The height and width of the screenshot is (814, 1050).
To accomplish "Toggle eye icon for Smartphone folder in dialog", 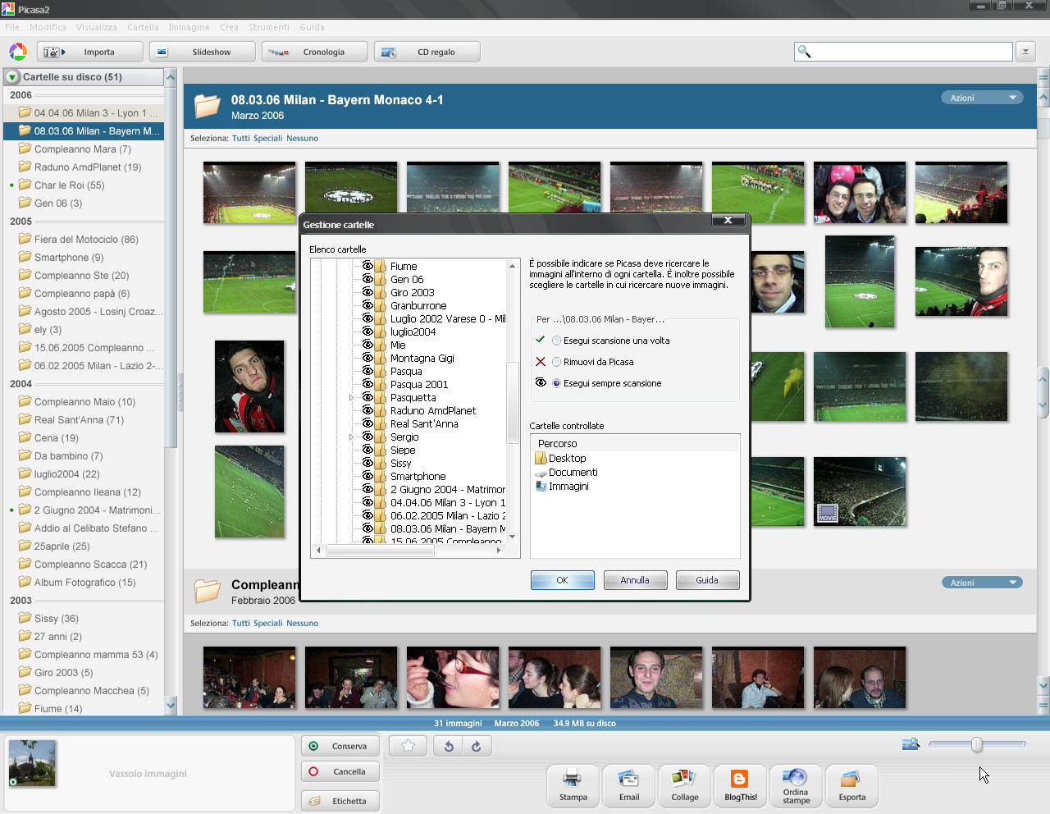I will [x=367, y=476].
